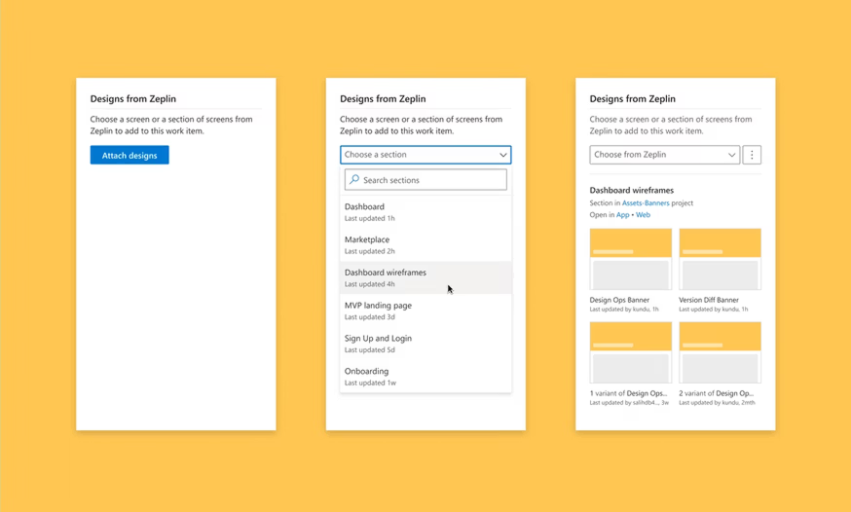Open the 2 variant of Design Ops thumbnail
This screenshot has height=512, width=851.
720,352
